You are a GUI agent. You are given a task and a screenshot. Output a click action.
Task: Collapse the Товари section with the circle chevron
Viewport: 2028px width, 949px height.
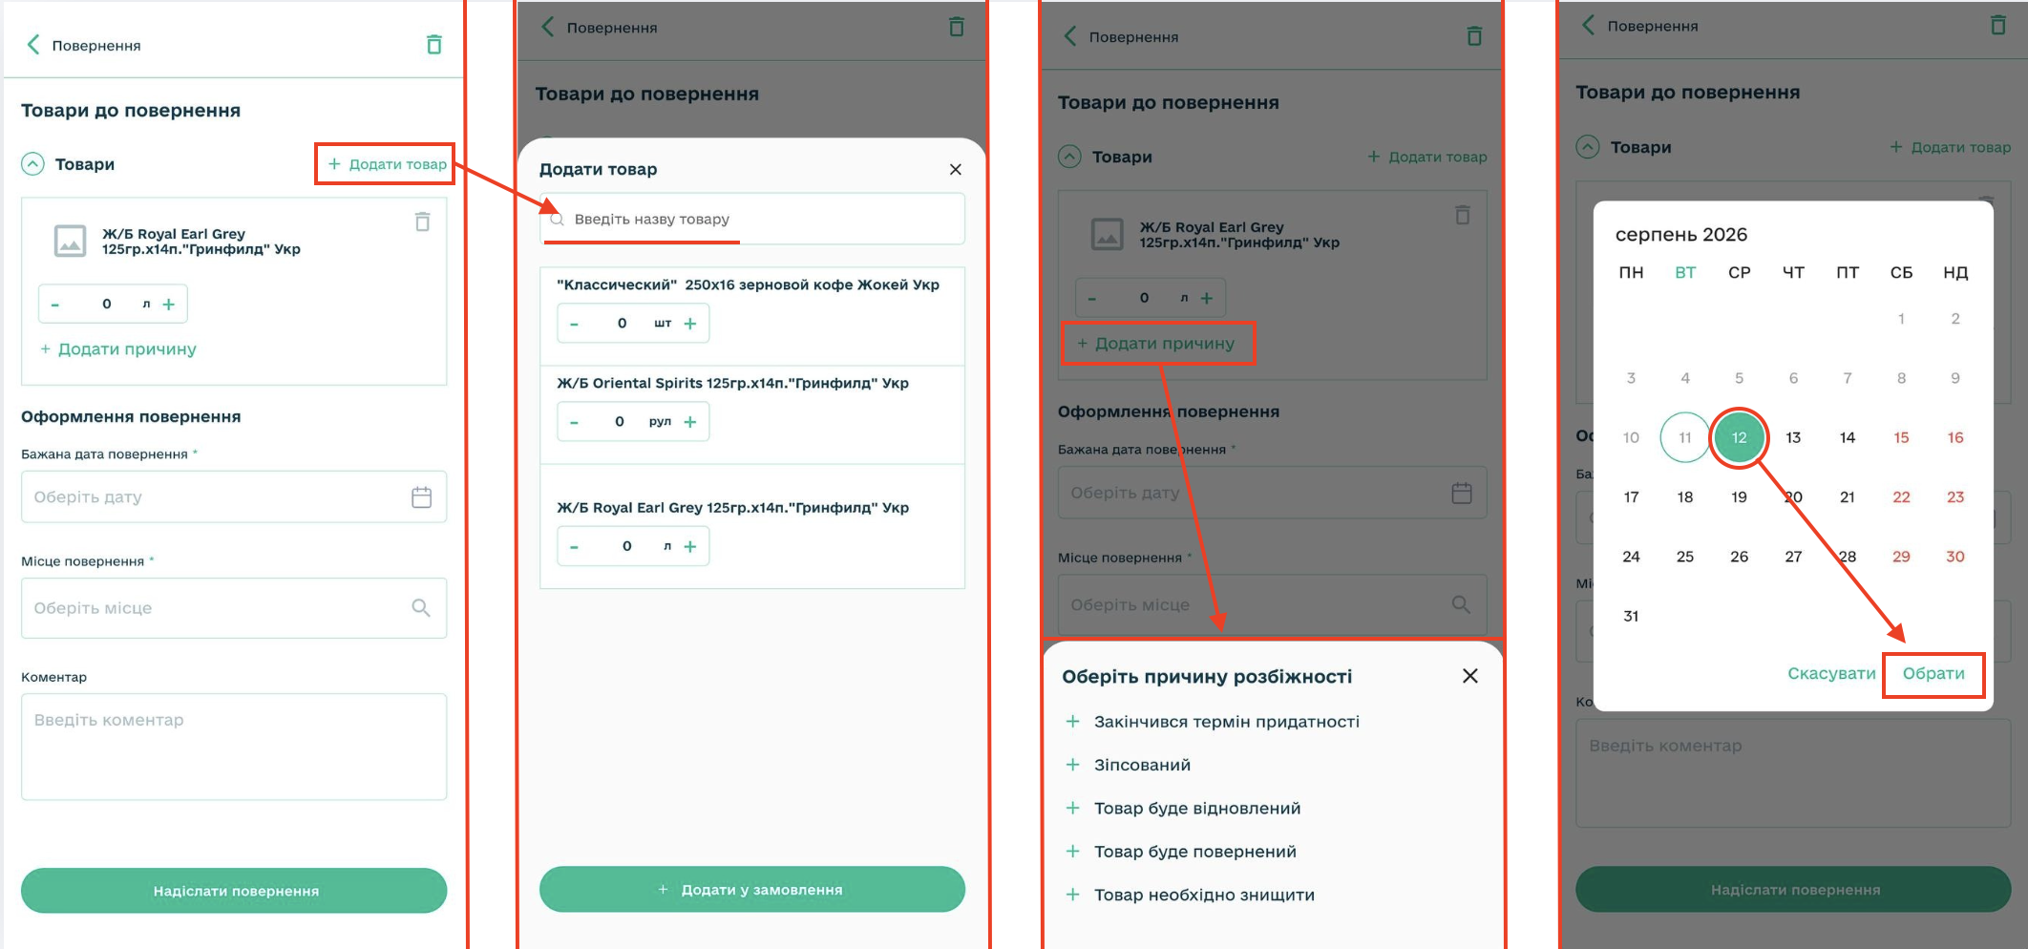32,164
